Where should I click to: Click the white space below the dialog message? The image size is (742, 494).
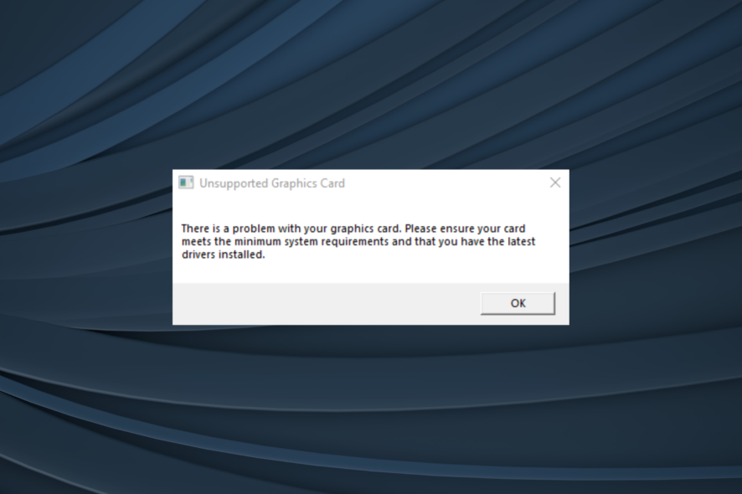(x=370, y=272)
